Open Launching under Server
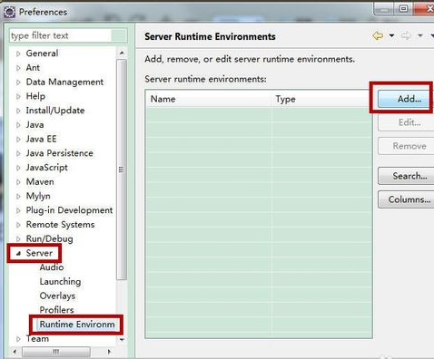The image size is (434, 359). coord(60,282)
